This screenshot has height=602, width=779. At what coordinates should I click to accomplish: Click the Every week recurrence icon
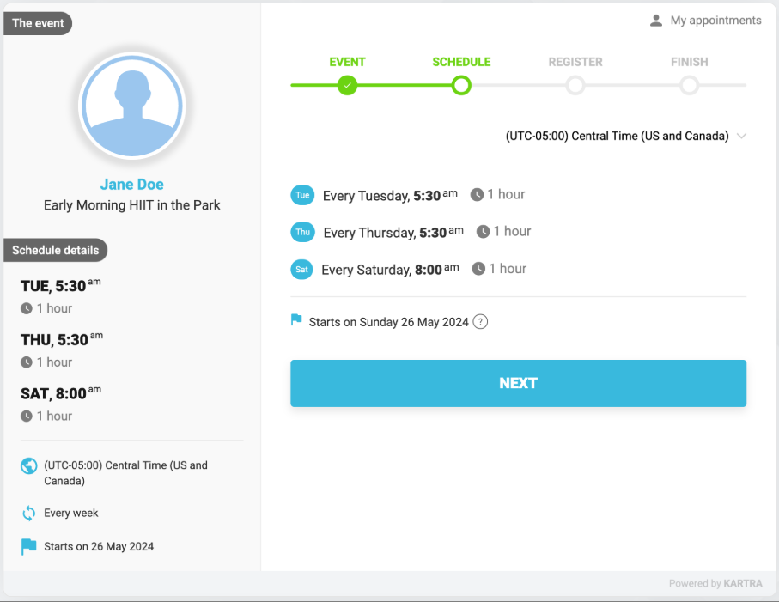pos(27,513)
